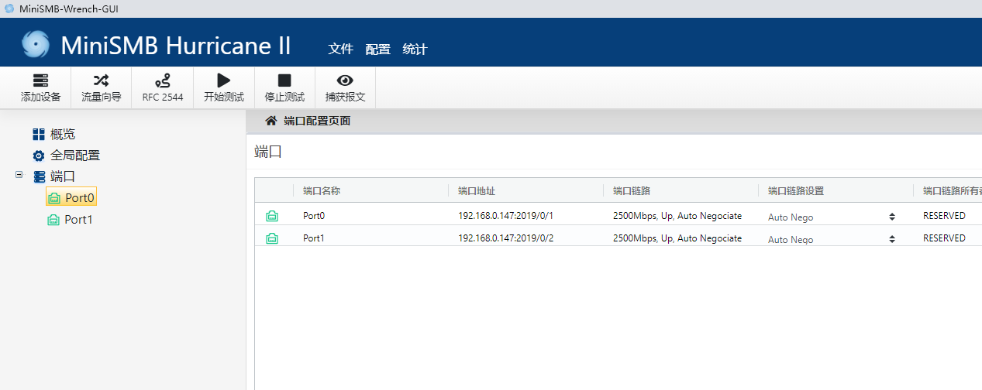Click RESERVED cell in the Port1 row

pyautogui.click(x=944, y=238)
